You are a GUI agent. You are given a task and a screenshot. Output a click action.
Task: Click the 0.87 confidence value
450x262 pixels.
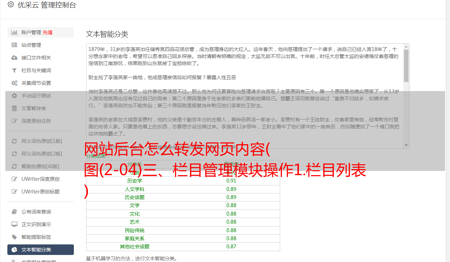tap(231, 247)
